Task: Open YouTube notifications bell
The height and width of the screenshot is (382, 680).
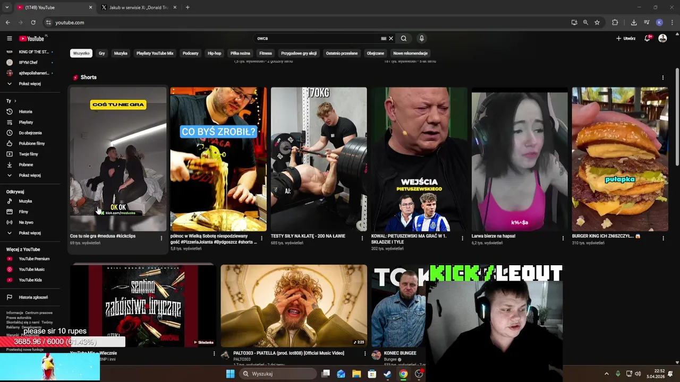Action: (648, 38)
